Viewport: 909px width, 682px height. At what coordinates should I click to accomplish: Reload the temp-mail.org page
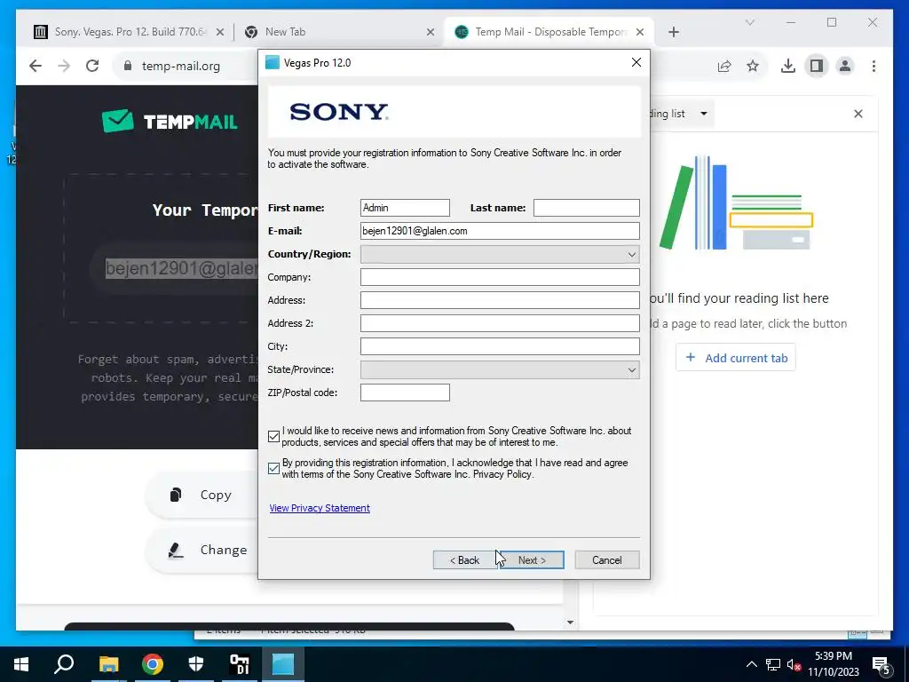coord(92,66)
